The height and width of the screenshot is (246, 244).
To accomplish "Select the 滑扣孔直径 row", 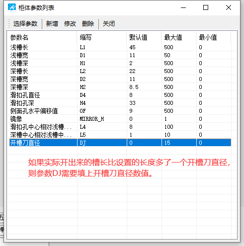I will point(120,95).
